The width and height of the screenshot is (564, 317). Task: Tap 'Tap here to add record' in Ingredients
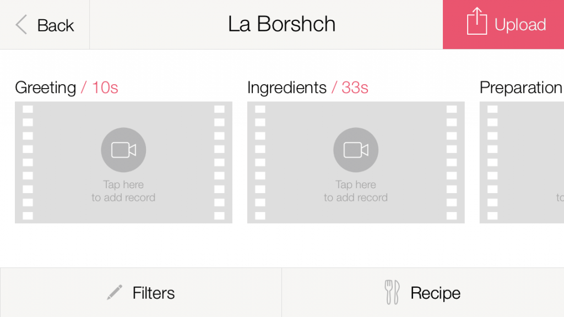point(356,191)
